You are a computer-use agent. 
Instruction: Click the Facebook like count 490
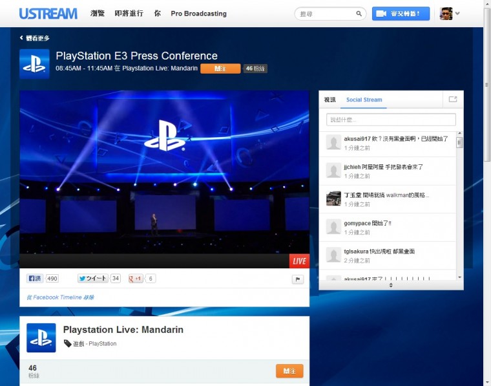(x=52, y=278)
